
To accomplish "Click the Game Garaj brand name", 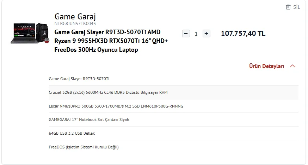I will coord(75,17).
